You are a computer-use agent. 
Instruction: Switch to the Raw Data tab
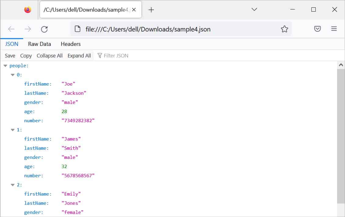click(39, 44)
